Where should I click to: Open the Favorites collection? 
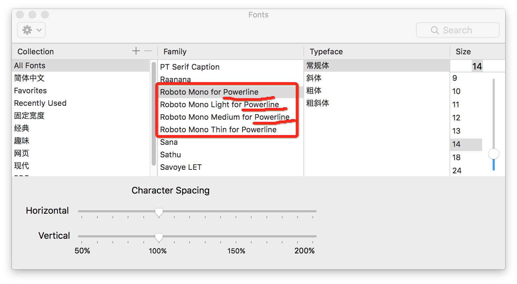click(81, 90)
